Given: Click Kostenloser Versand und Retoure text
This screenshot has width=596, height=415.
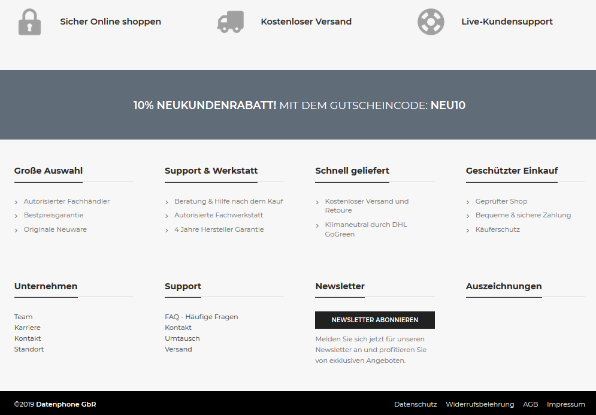Looking at the screenshot, I should pyautogui.click(x=367, y=205).
